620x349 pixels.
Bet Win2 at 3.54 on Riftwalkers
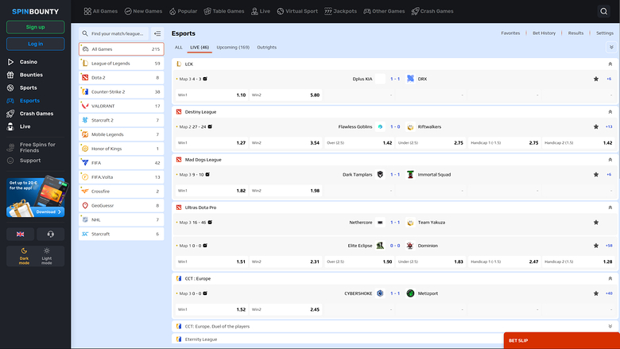pyautogui.click(x=285, y=143)
